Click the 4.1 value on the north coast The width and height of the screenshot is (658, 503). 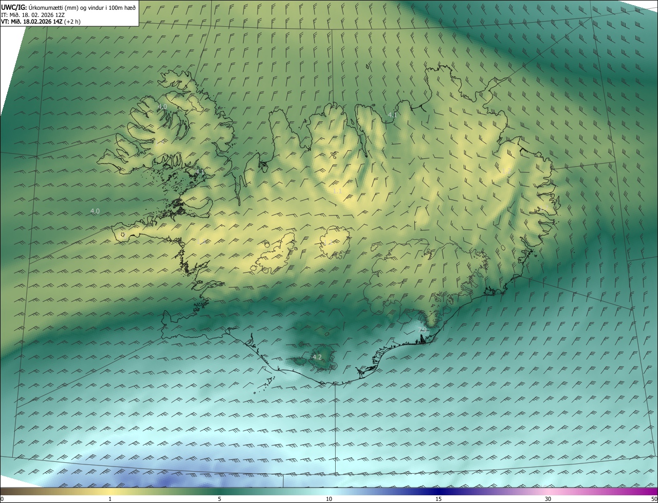point(393,115)
